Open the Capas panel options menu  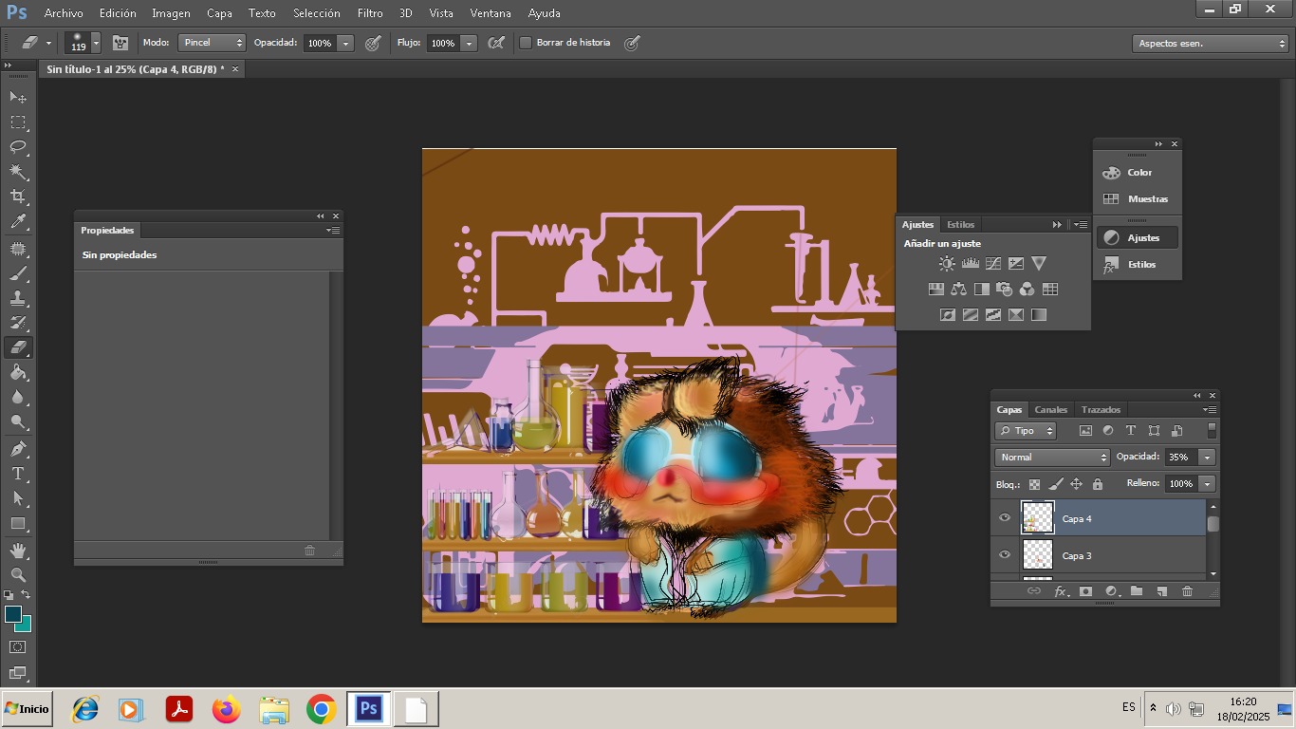pyautogui.click(x=1211, y=410)
